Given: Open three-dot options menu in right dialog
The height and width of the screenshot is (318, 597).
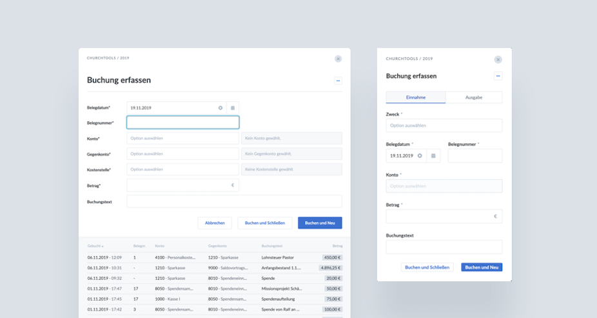Looking at the screenshot, I should point(498,75).
